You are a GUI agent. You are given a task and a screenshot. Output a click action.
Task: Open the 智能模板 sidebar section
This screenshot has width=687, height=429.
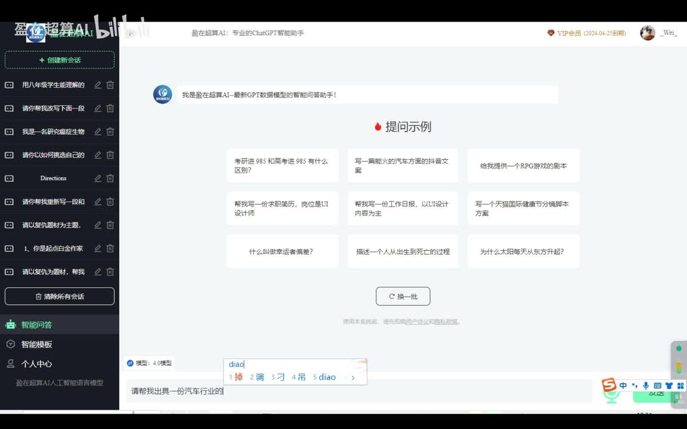pos(37,344)
